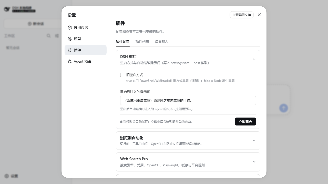Click the icon beside the workspace search
This screenshot has height=184, width=328.
(57, 36)
